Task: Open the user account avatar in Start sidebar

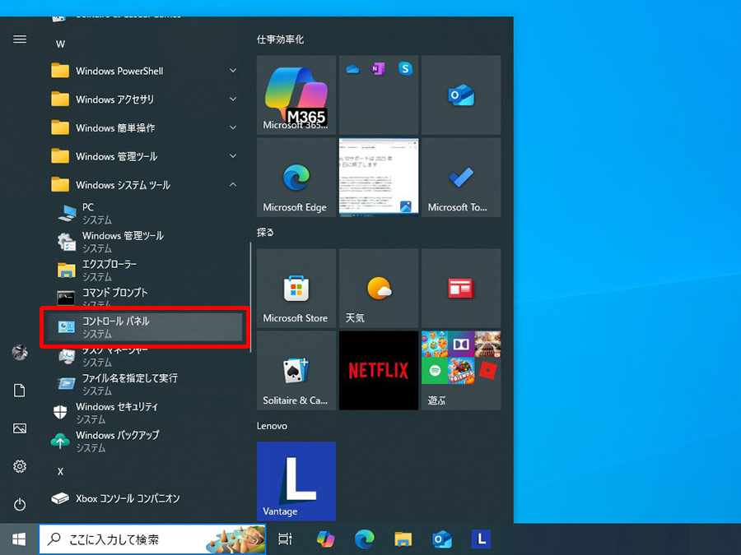Action: click(20, 353)
